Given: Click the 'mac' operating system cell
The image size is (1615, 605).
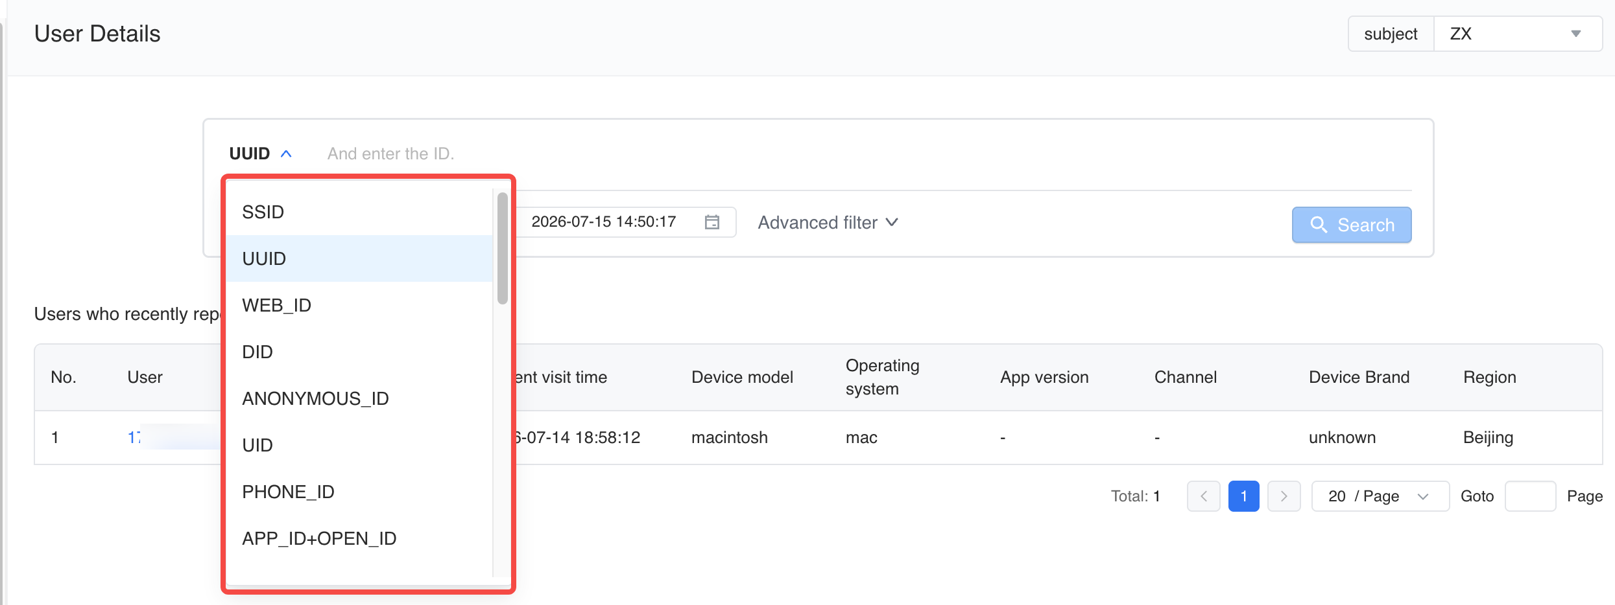Looking at the screenshot, I should [861, 438].
